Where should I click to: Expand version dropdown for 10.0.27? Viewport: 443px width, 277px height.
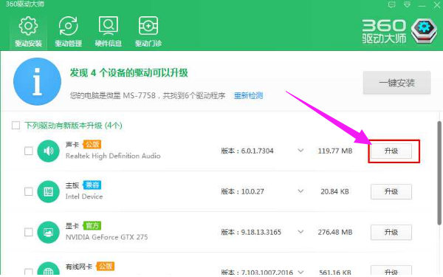301,191
